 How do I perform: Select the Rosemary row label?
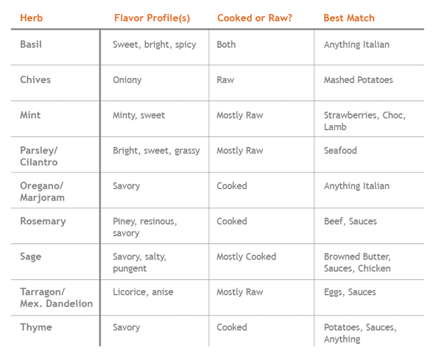click(43, 221)
